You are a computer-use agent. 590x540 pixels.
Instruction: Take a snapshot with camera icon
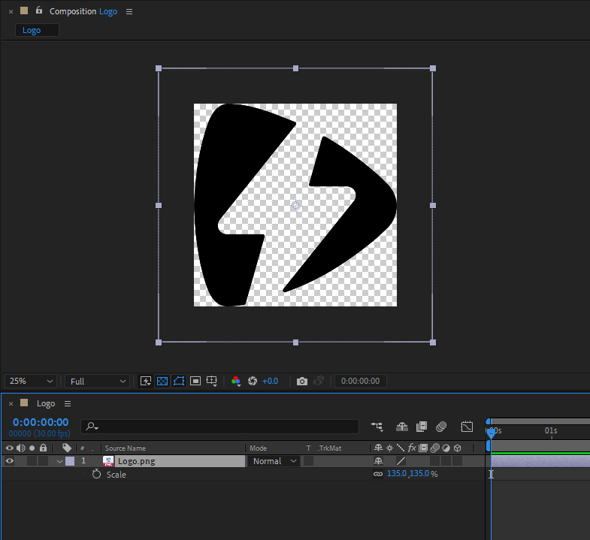coord(302,382)
